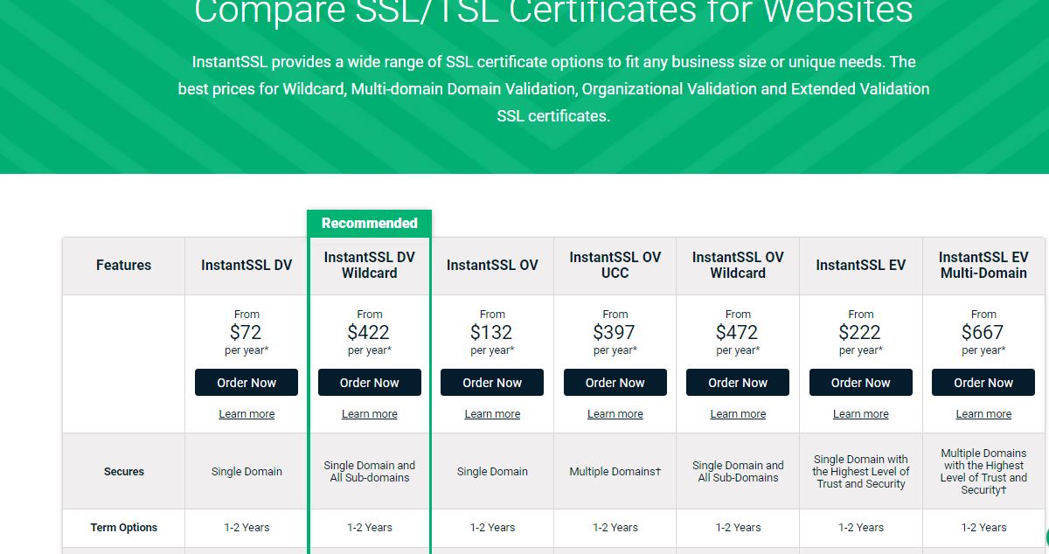Click the InstantSSL DV column header

click(x=247, y=265)
